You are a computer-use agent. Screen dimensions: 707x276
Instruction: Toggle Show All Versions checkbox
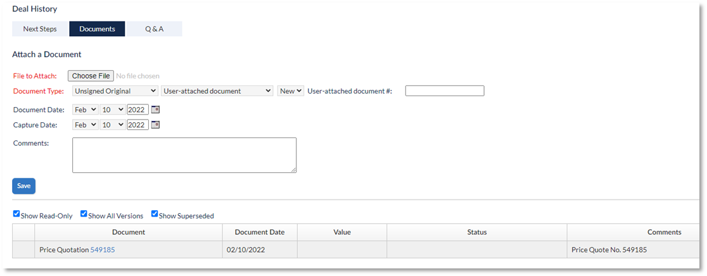pos(84,214)
